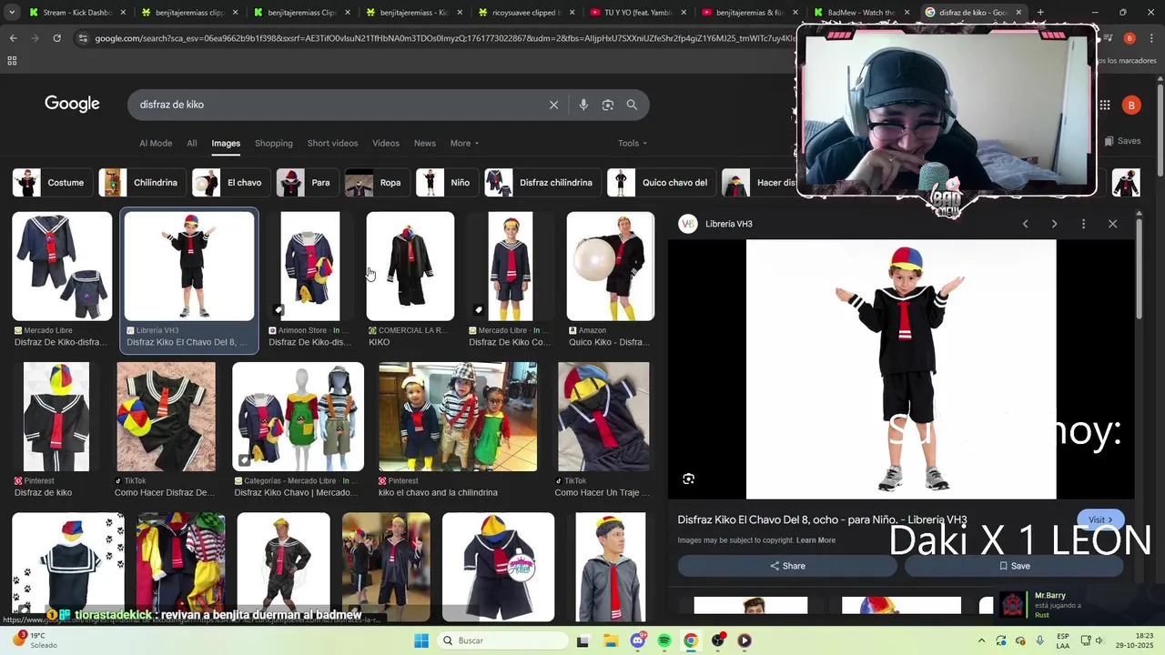Screen dimensions: 1165x655
Task: Open File Explorer from the taskbar
Action: (611, 640)
